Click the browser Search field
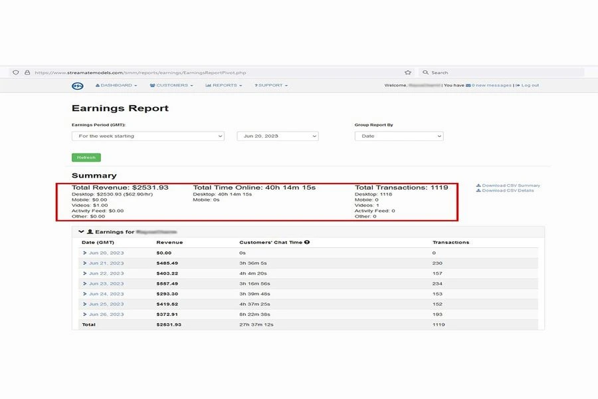 (505, 72)
